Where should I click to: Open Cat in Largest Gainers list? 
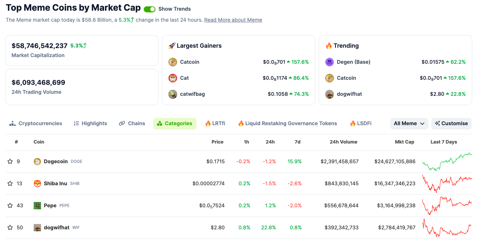point(184,78)
